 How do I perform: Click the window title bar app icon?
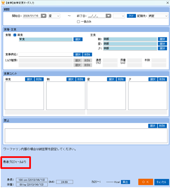tap(3, 3)
